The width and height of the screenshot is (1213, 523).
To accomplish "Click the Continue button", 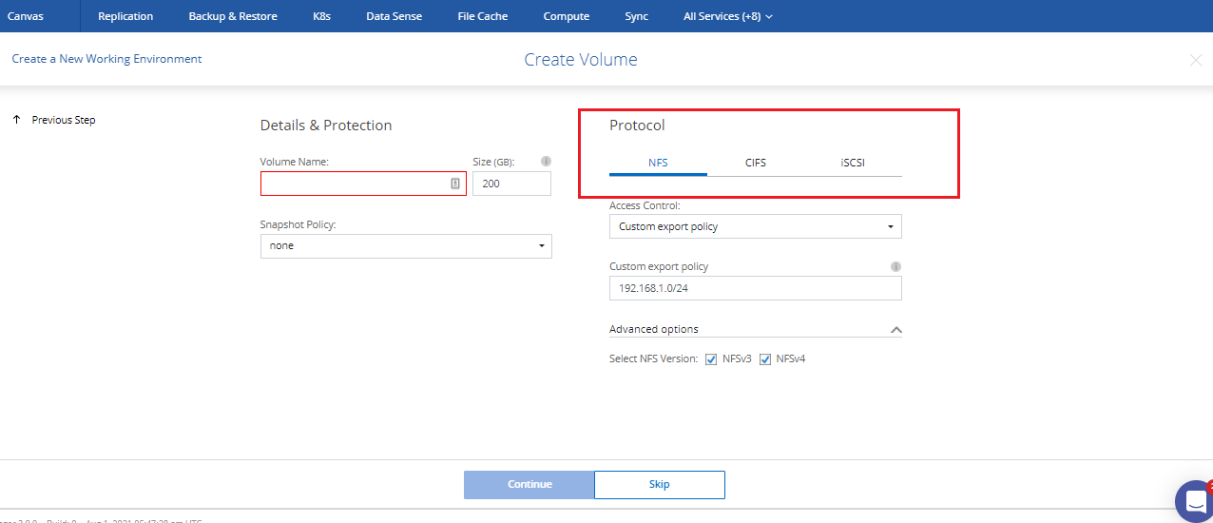I will (x=529, y=485).
